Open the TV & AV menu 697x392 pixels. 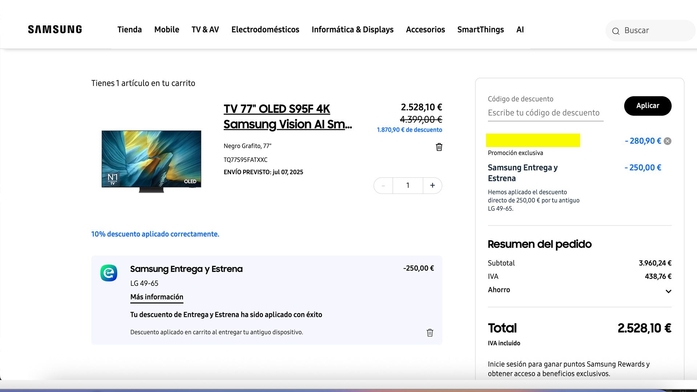(x=205, y=29)
